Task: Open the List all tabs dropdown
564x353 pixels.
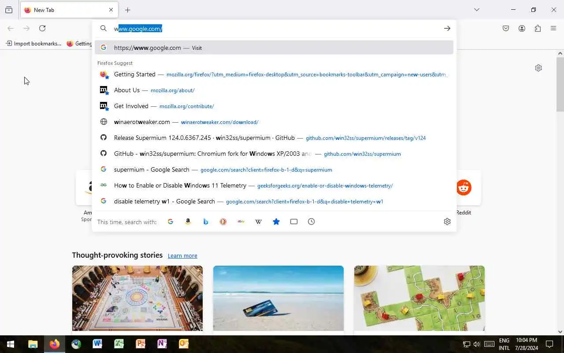Action: [x=477, y=10]
